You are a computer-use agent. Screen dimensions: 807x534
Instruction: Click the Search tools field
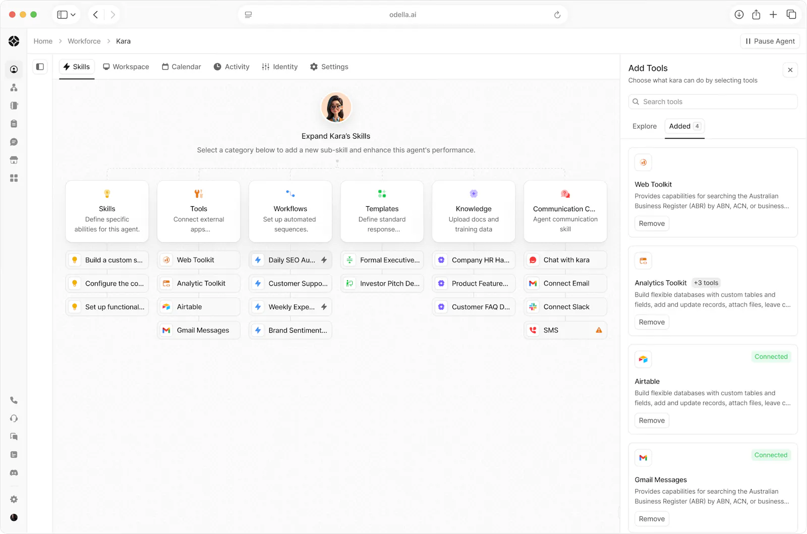coord(713,102)
